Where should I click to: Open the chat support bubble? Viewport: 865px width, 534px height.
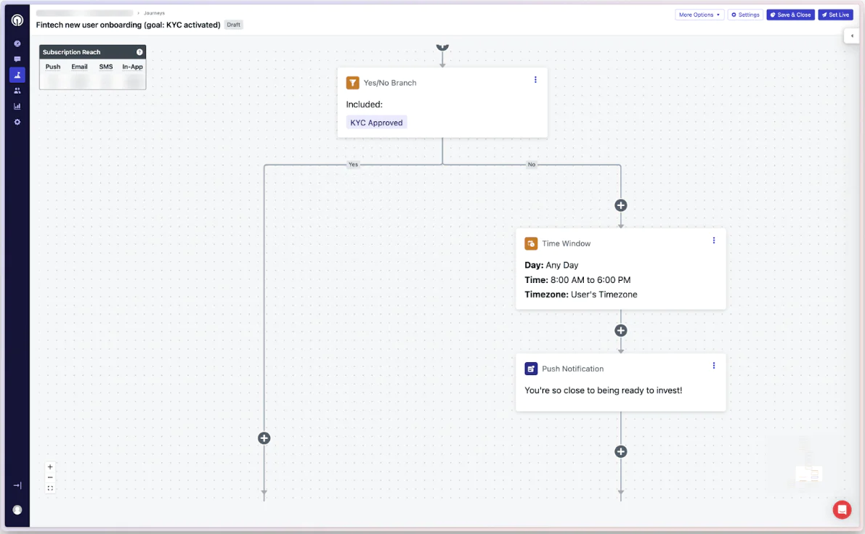841,509
